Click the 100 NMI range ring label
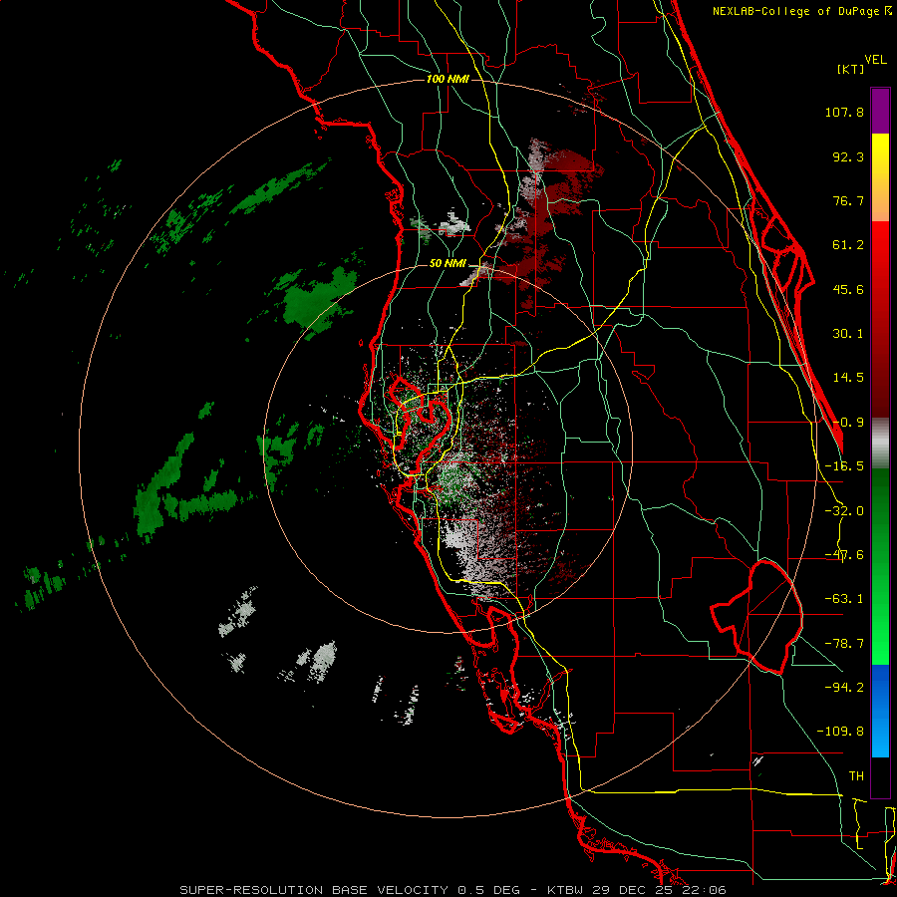Screen dimensions: 897x897 [x=448, y=79]
